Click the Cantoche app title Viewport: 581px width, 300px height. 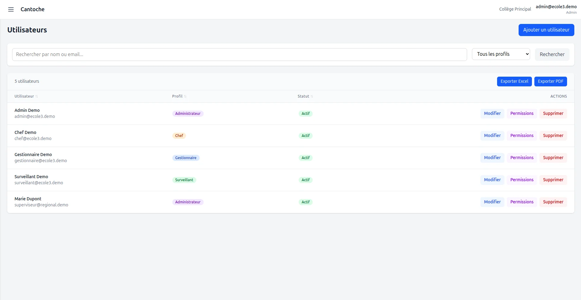point(32,9)
